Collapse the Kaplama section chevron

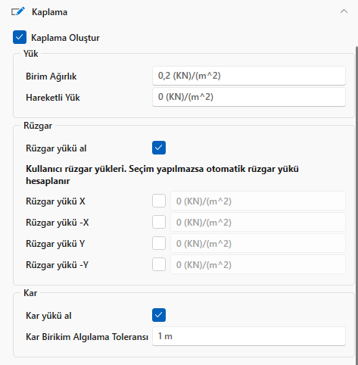click(344, 11)
